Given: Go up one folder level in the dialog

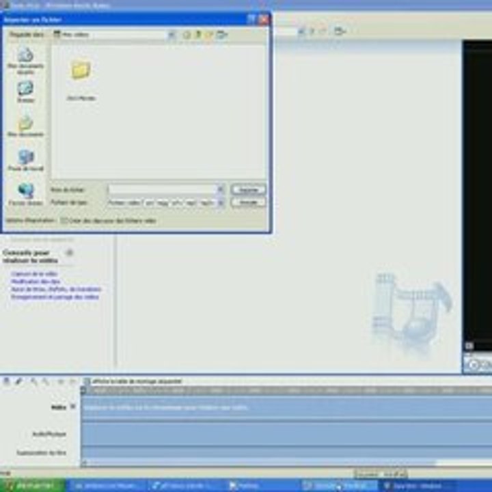Looking at the screenshot, I should pyautogui.click(x=198, y=35).
